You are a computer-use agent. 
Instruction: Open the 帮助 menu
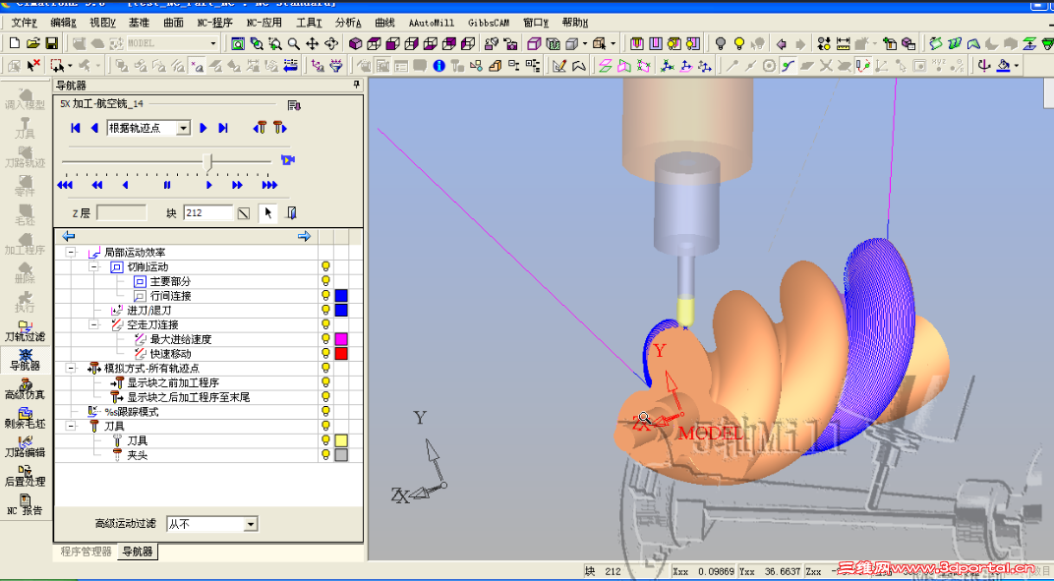[x=575, y=23]
